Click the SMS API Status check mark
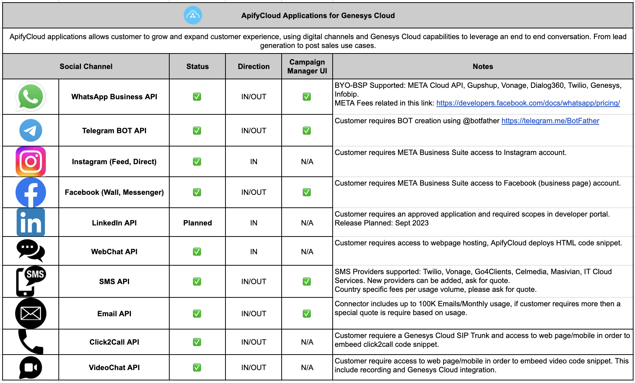 [x=197, y=282]
